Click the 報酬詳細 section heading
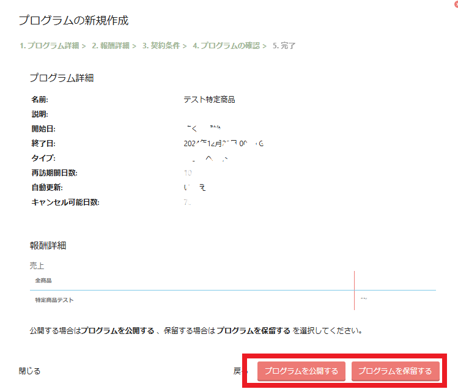The height and width of the screenshot is (389, 458). pyautogui.click(x=48, y=246)
